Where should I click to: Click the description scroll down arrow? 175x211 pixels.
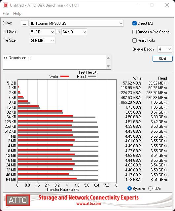[x=108, y=66]
